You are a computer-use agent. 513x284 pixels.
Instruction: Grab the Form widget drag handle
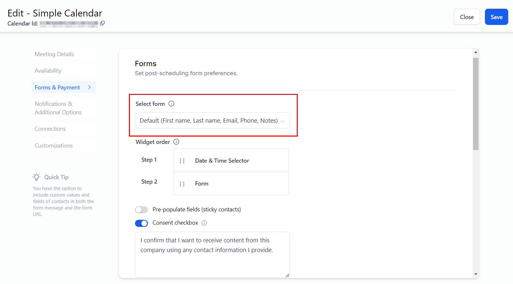(x=182, y=184)
